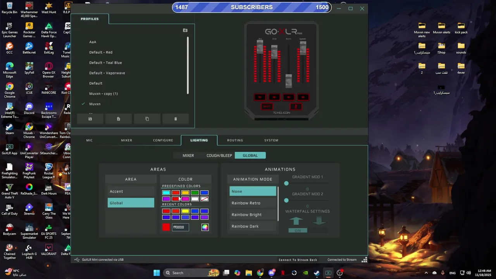The image size is (496, 279).
Task: Open the Call of Duty shortcut
Action: click(10, 209)
